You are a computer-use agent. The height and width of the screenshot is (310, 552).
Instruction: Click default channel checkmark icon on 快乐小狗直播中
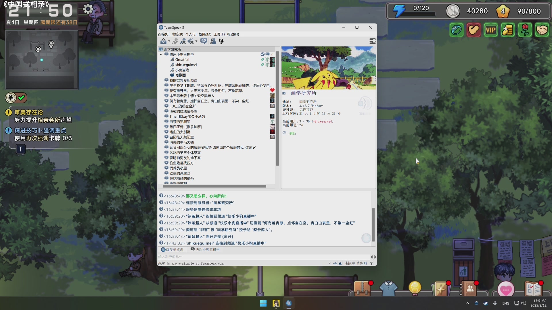[x=262, y=54]
